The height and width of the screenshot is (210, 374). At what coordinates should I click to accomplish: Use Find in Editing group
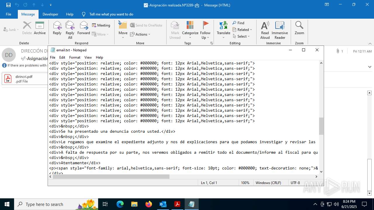[238, 23]
